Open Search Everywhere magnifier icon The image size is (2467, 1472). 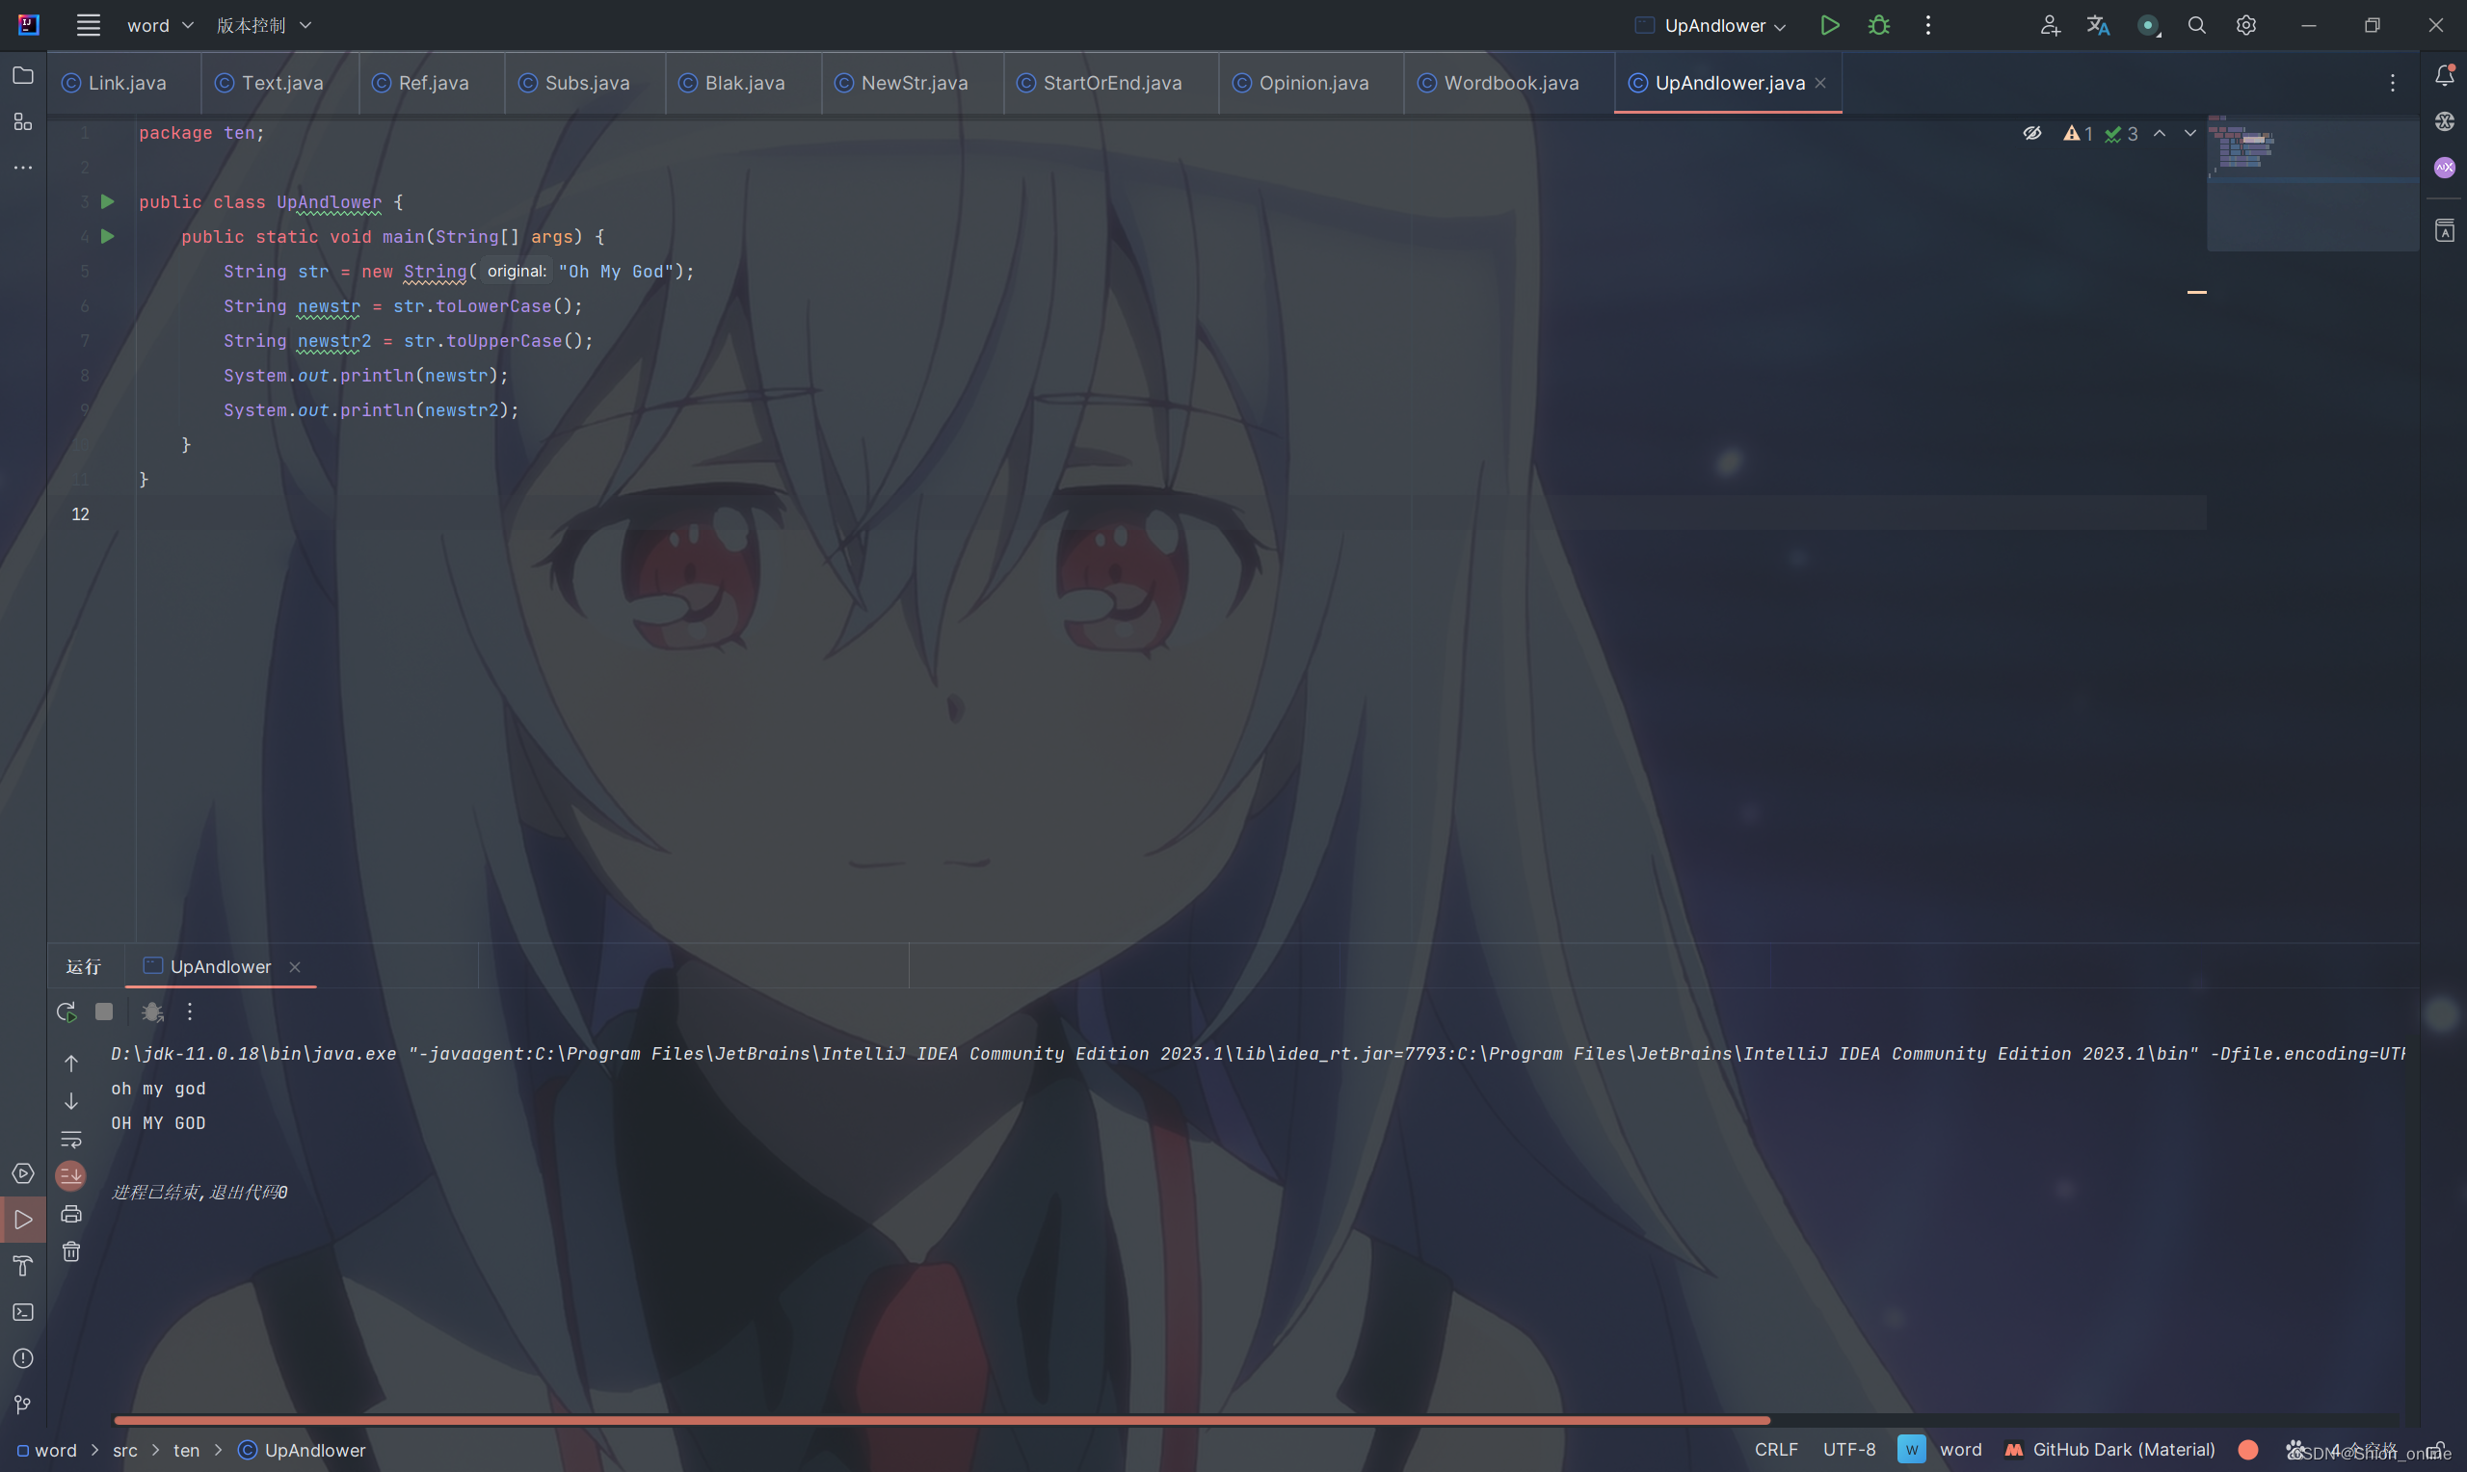click(x=2196, y=25)
